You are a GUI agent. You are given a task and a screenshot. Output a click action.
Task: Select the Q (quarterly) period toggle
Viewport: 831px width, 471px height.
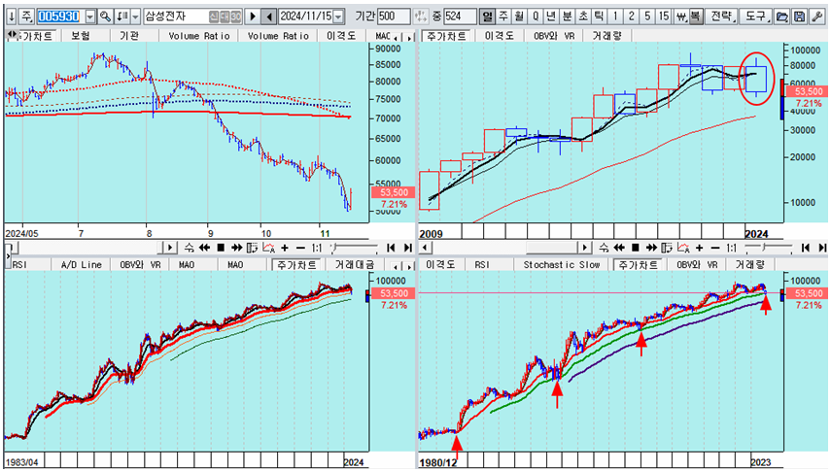click(x=536, y=17)
